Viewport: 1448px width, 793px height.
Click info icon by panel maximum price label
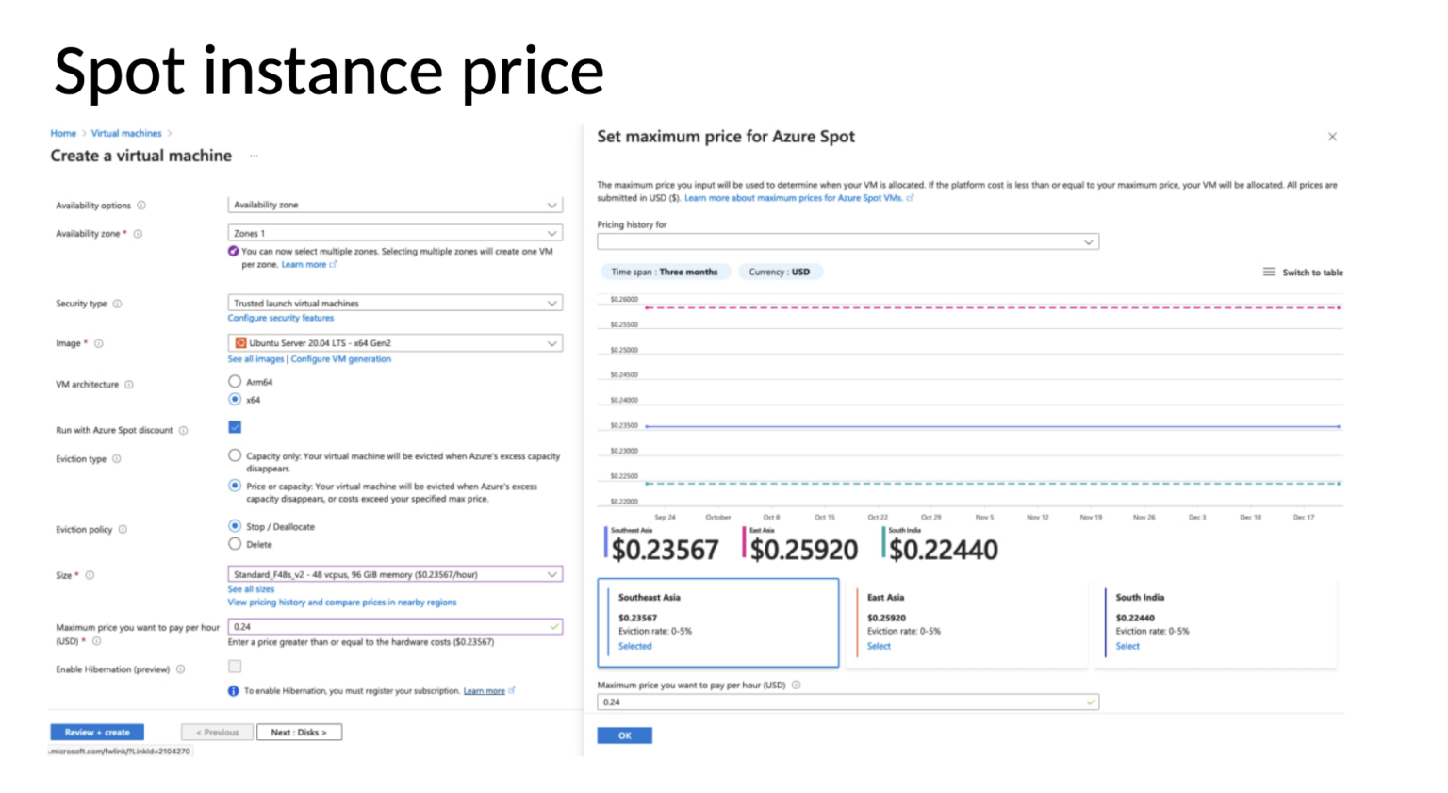tap(797, 686)
